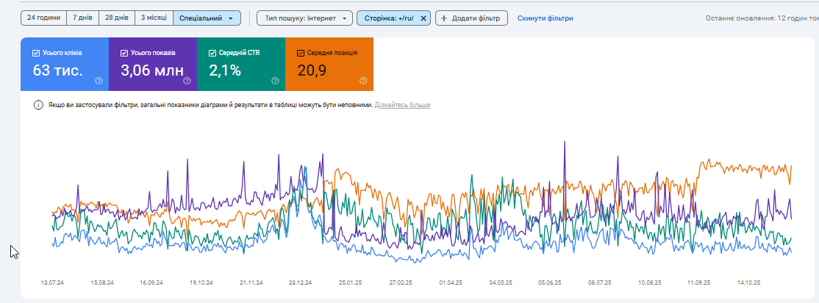Toggle the Усього показів checkbox

[x=124, y=53]
